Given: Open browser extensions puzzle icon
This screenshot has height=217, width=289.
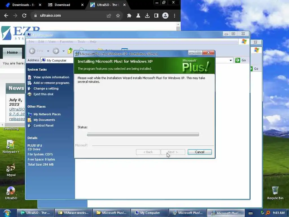Looking at the screenshot, I should (x=129, y=16).
